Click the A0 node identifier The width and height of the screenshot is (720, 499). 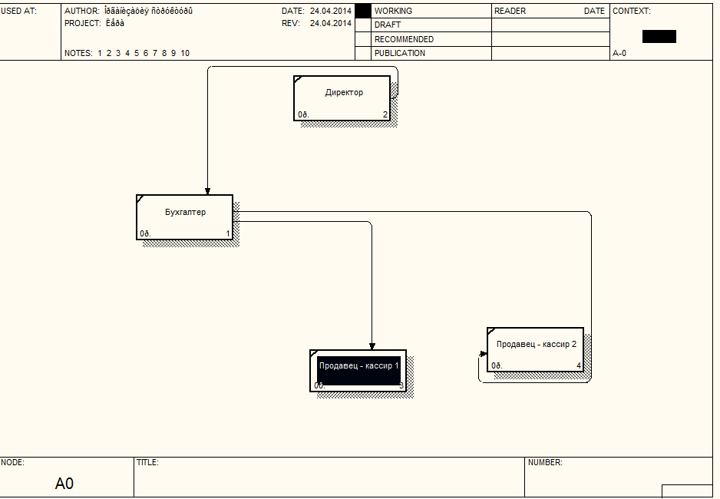64,484
